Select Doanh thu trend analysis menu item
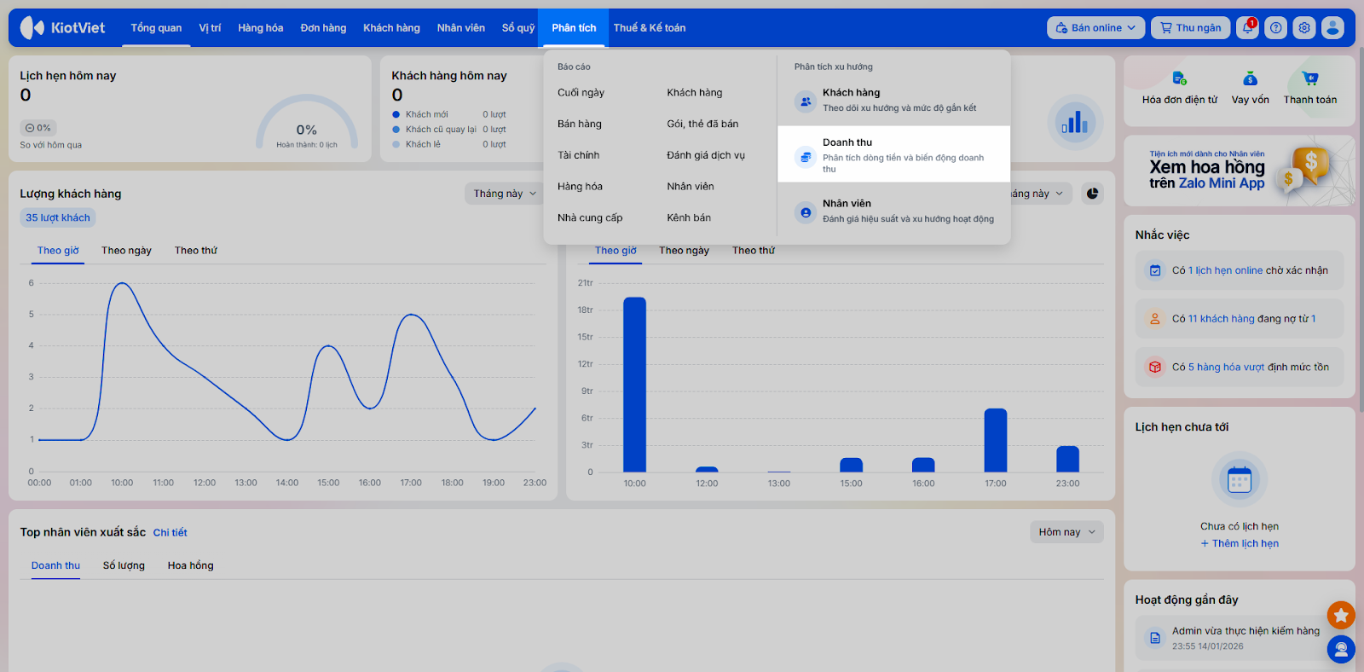The width and height of the screenshot is (1364, 672). point(893,154)
